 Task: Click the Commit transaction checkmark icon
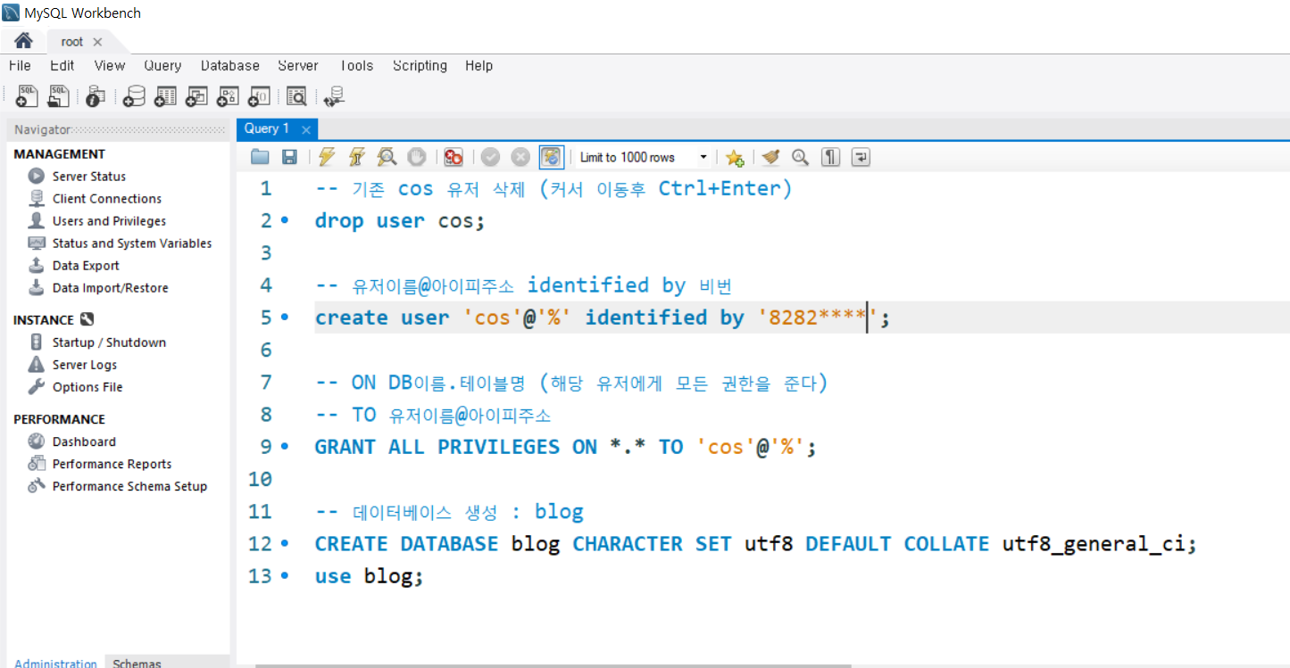pyautogui.click(x=490, y=157)
